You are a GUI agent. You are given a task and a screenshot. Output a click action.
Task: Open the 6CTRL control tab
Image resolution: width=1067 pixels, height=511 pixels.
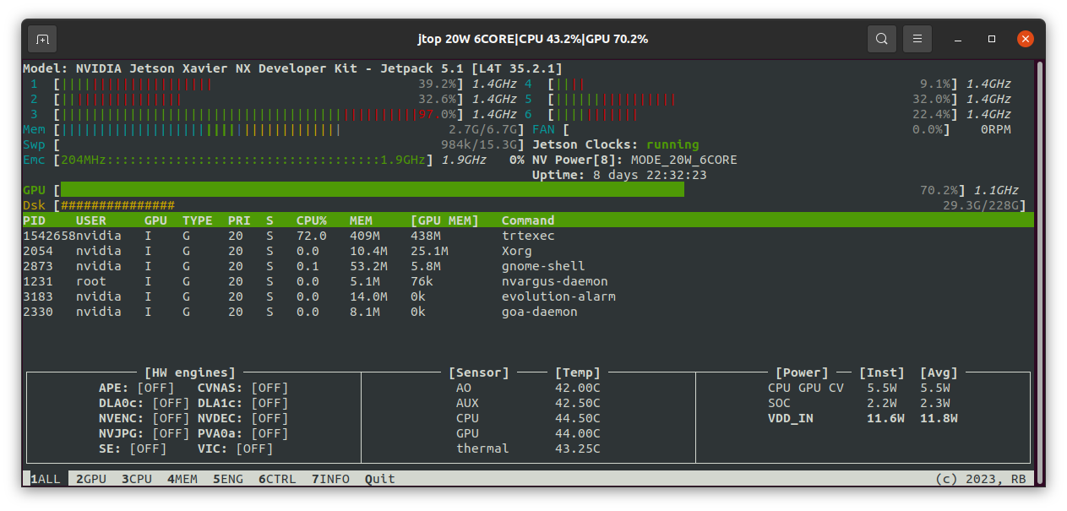277,479
